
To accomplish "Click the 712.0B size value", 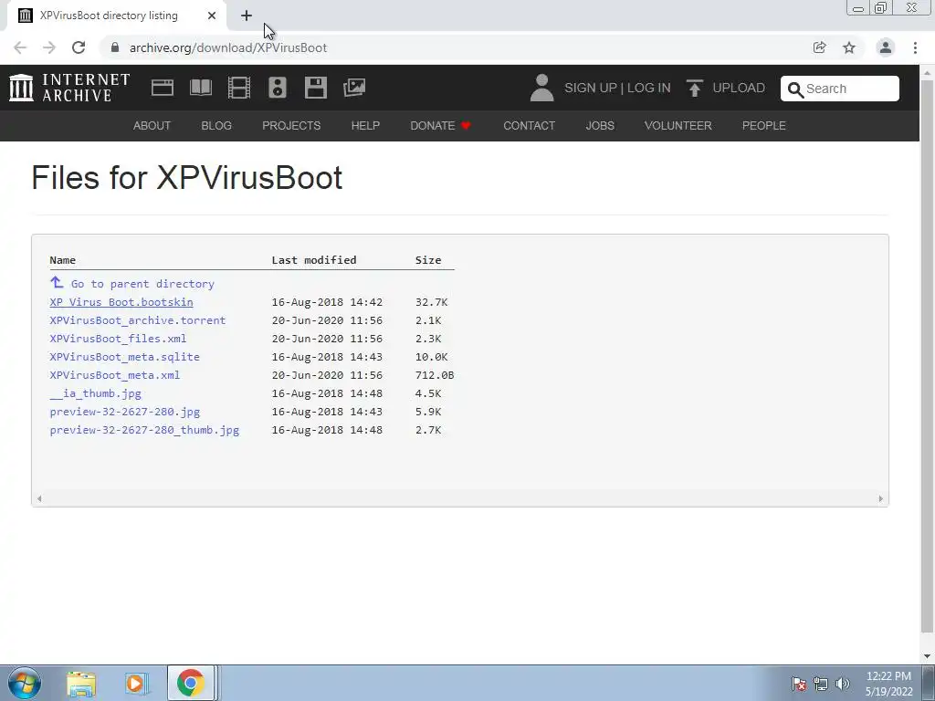I will pos(435,375).
